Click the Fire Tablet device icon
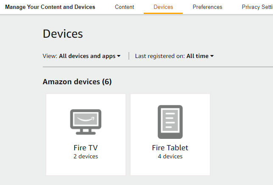 pyautogui.click(x=170, y=122)
